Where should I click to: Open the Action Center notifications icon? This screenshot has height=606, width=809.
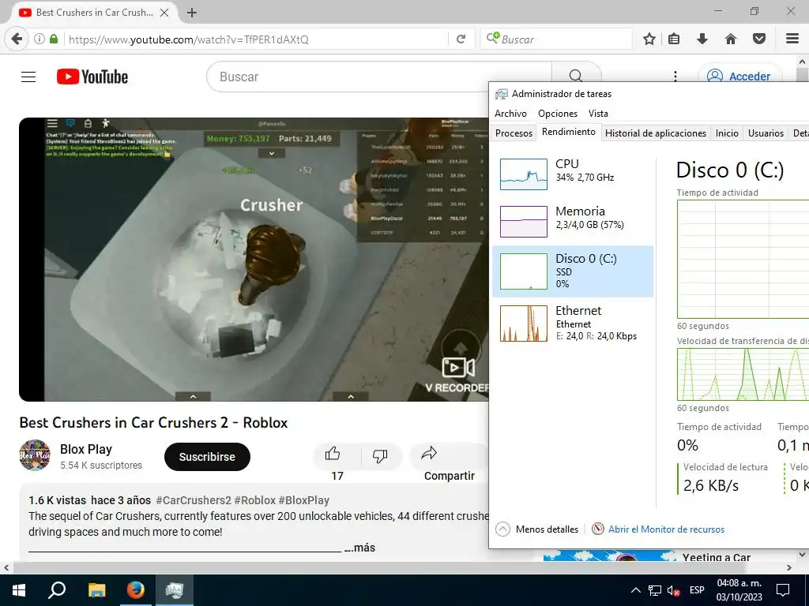click(783, 590)
